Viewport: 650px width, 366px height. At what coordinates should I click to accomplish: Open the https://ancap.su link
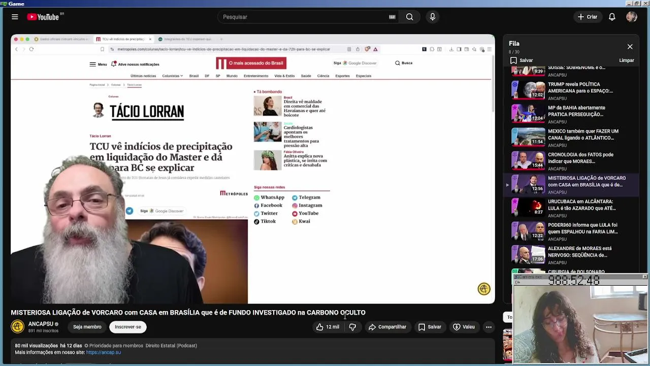tap(103, 352)
